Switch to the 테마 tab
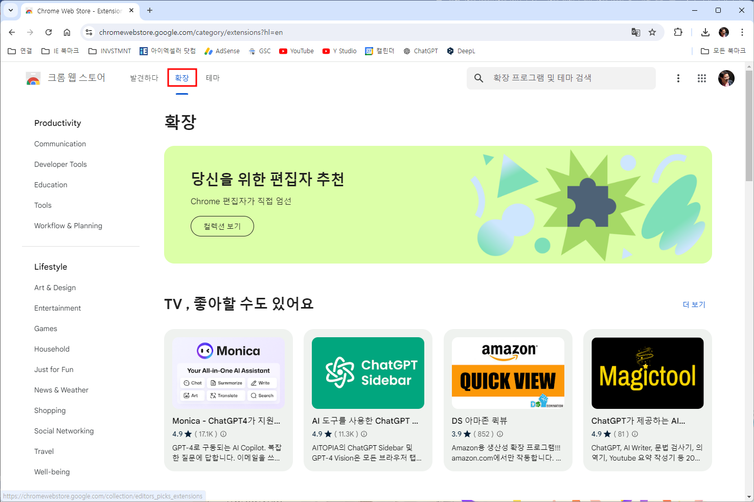The image size is (754, 502). pyautogui.click(x=213, y=78)
